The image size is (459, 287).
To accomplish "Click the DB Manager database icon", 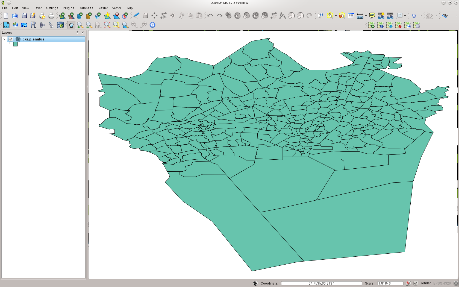I will click(x=60, y=25).
